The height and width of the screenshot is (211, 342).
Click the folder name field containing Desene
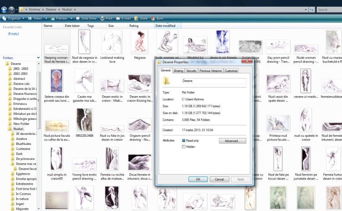click(x=214, y=81)
